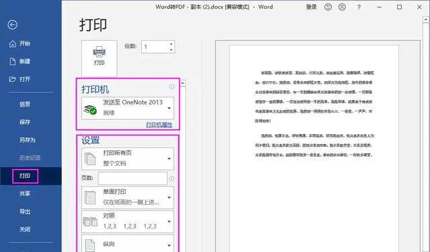Click the info icon next to 页数 field

172,179
